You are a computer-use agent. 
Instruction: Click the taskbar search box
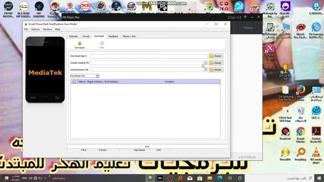tap(279, 178)
